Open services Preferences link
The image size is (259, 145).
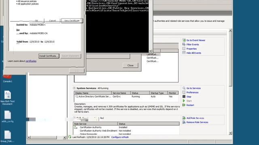pos(192,93)
